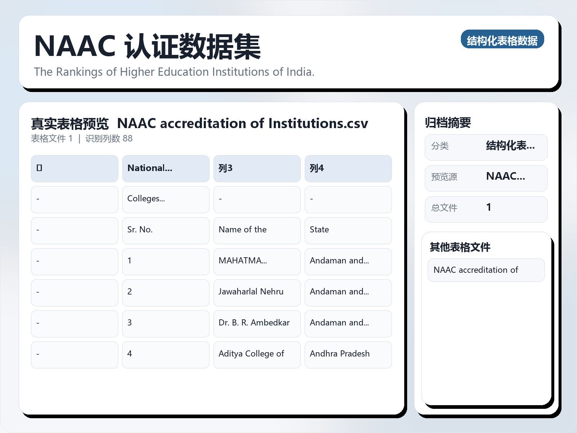Select the Colleges... table cell
The width and height of the screenshot is (577, 433).
click(166, 200)
